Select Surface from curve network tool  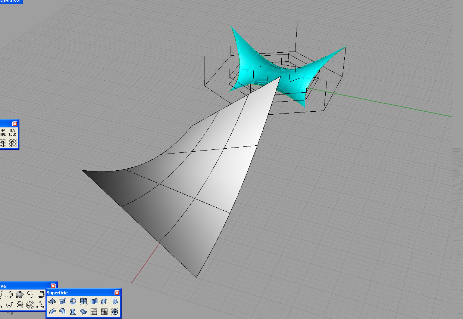point(115,301)
